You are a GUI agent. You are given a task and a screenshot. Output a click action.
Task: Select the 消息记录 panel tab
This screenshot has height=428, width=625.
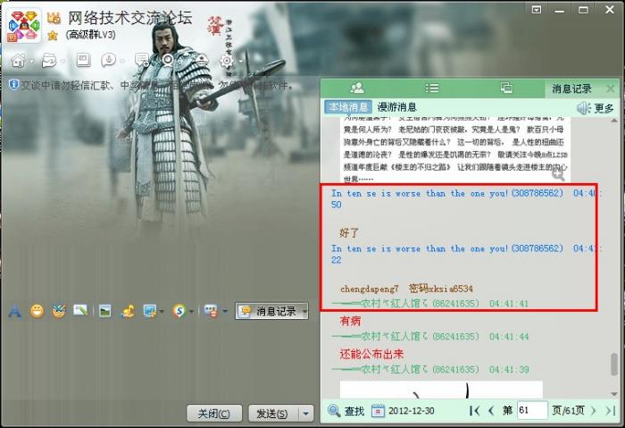571,88
